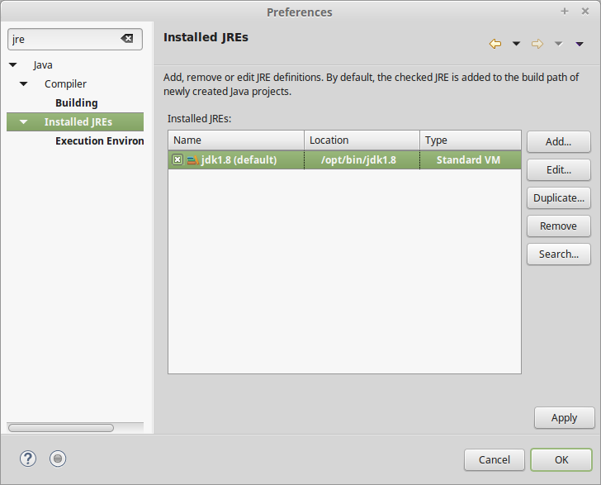Collapse the Installed JREs tree node
The width and height of the screenshot is (601, 485).
tap(24, 122)
